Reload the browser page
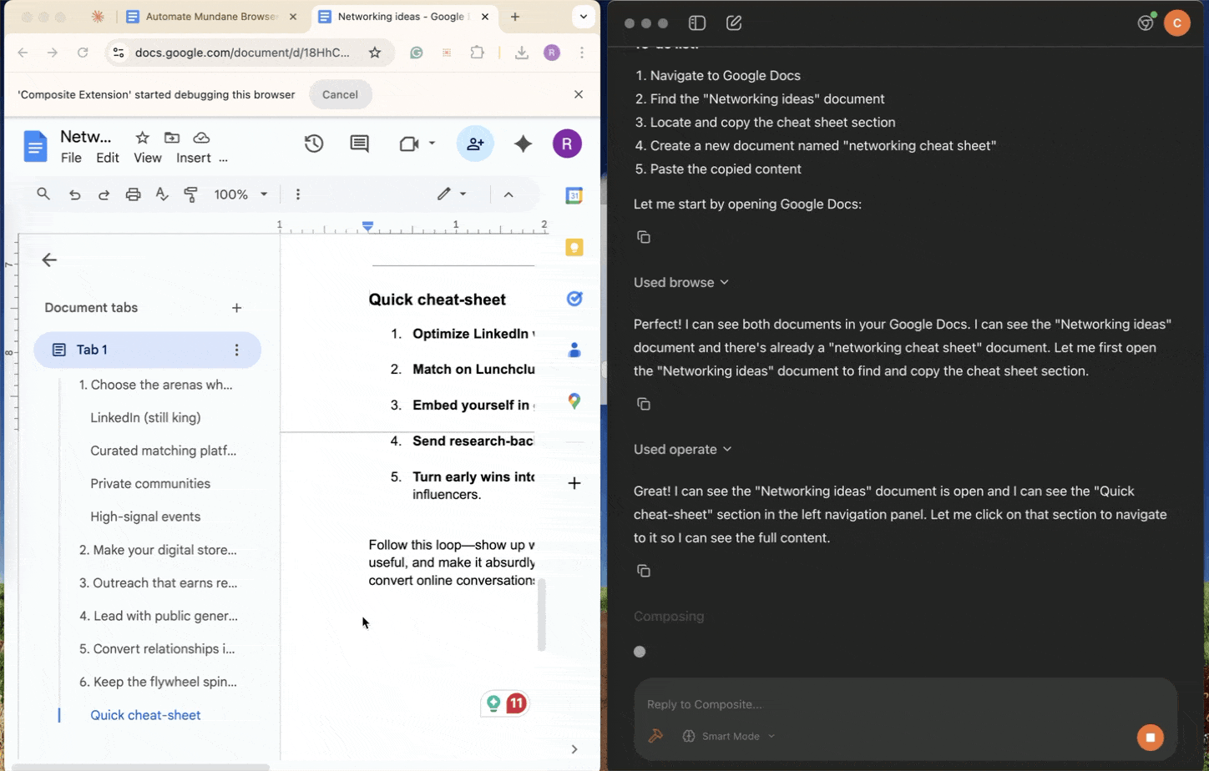 coord(83,53)
